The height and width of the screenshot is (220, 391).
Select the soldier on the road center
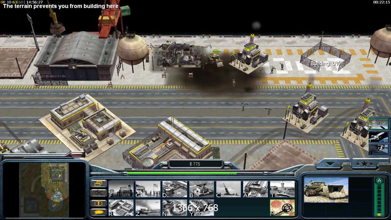(x=244, y=106)
